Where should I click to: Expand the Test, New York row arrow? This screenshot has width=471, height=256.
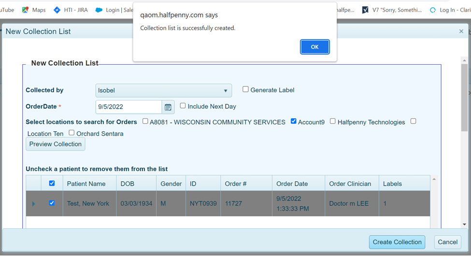click(33, 204)
